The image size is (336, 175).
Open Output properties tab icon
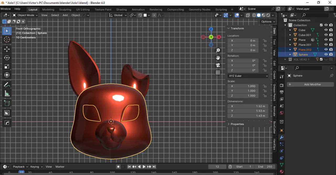tap(282, 92)
